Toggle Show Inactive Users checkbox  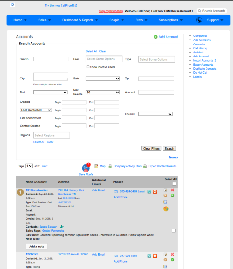[88, 67]
